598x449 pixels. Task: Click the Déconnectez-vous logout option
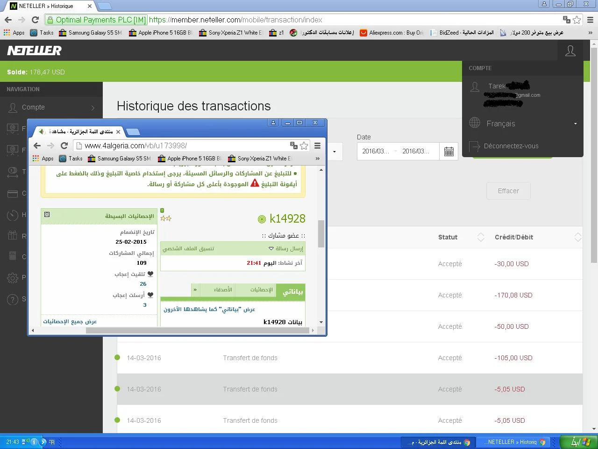[x=511, y=146]
